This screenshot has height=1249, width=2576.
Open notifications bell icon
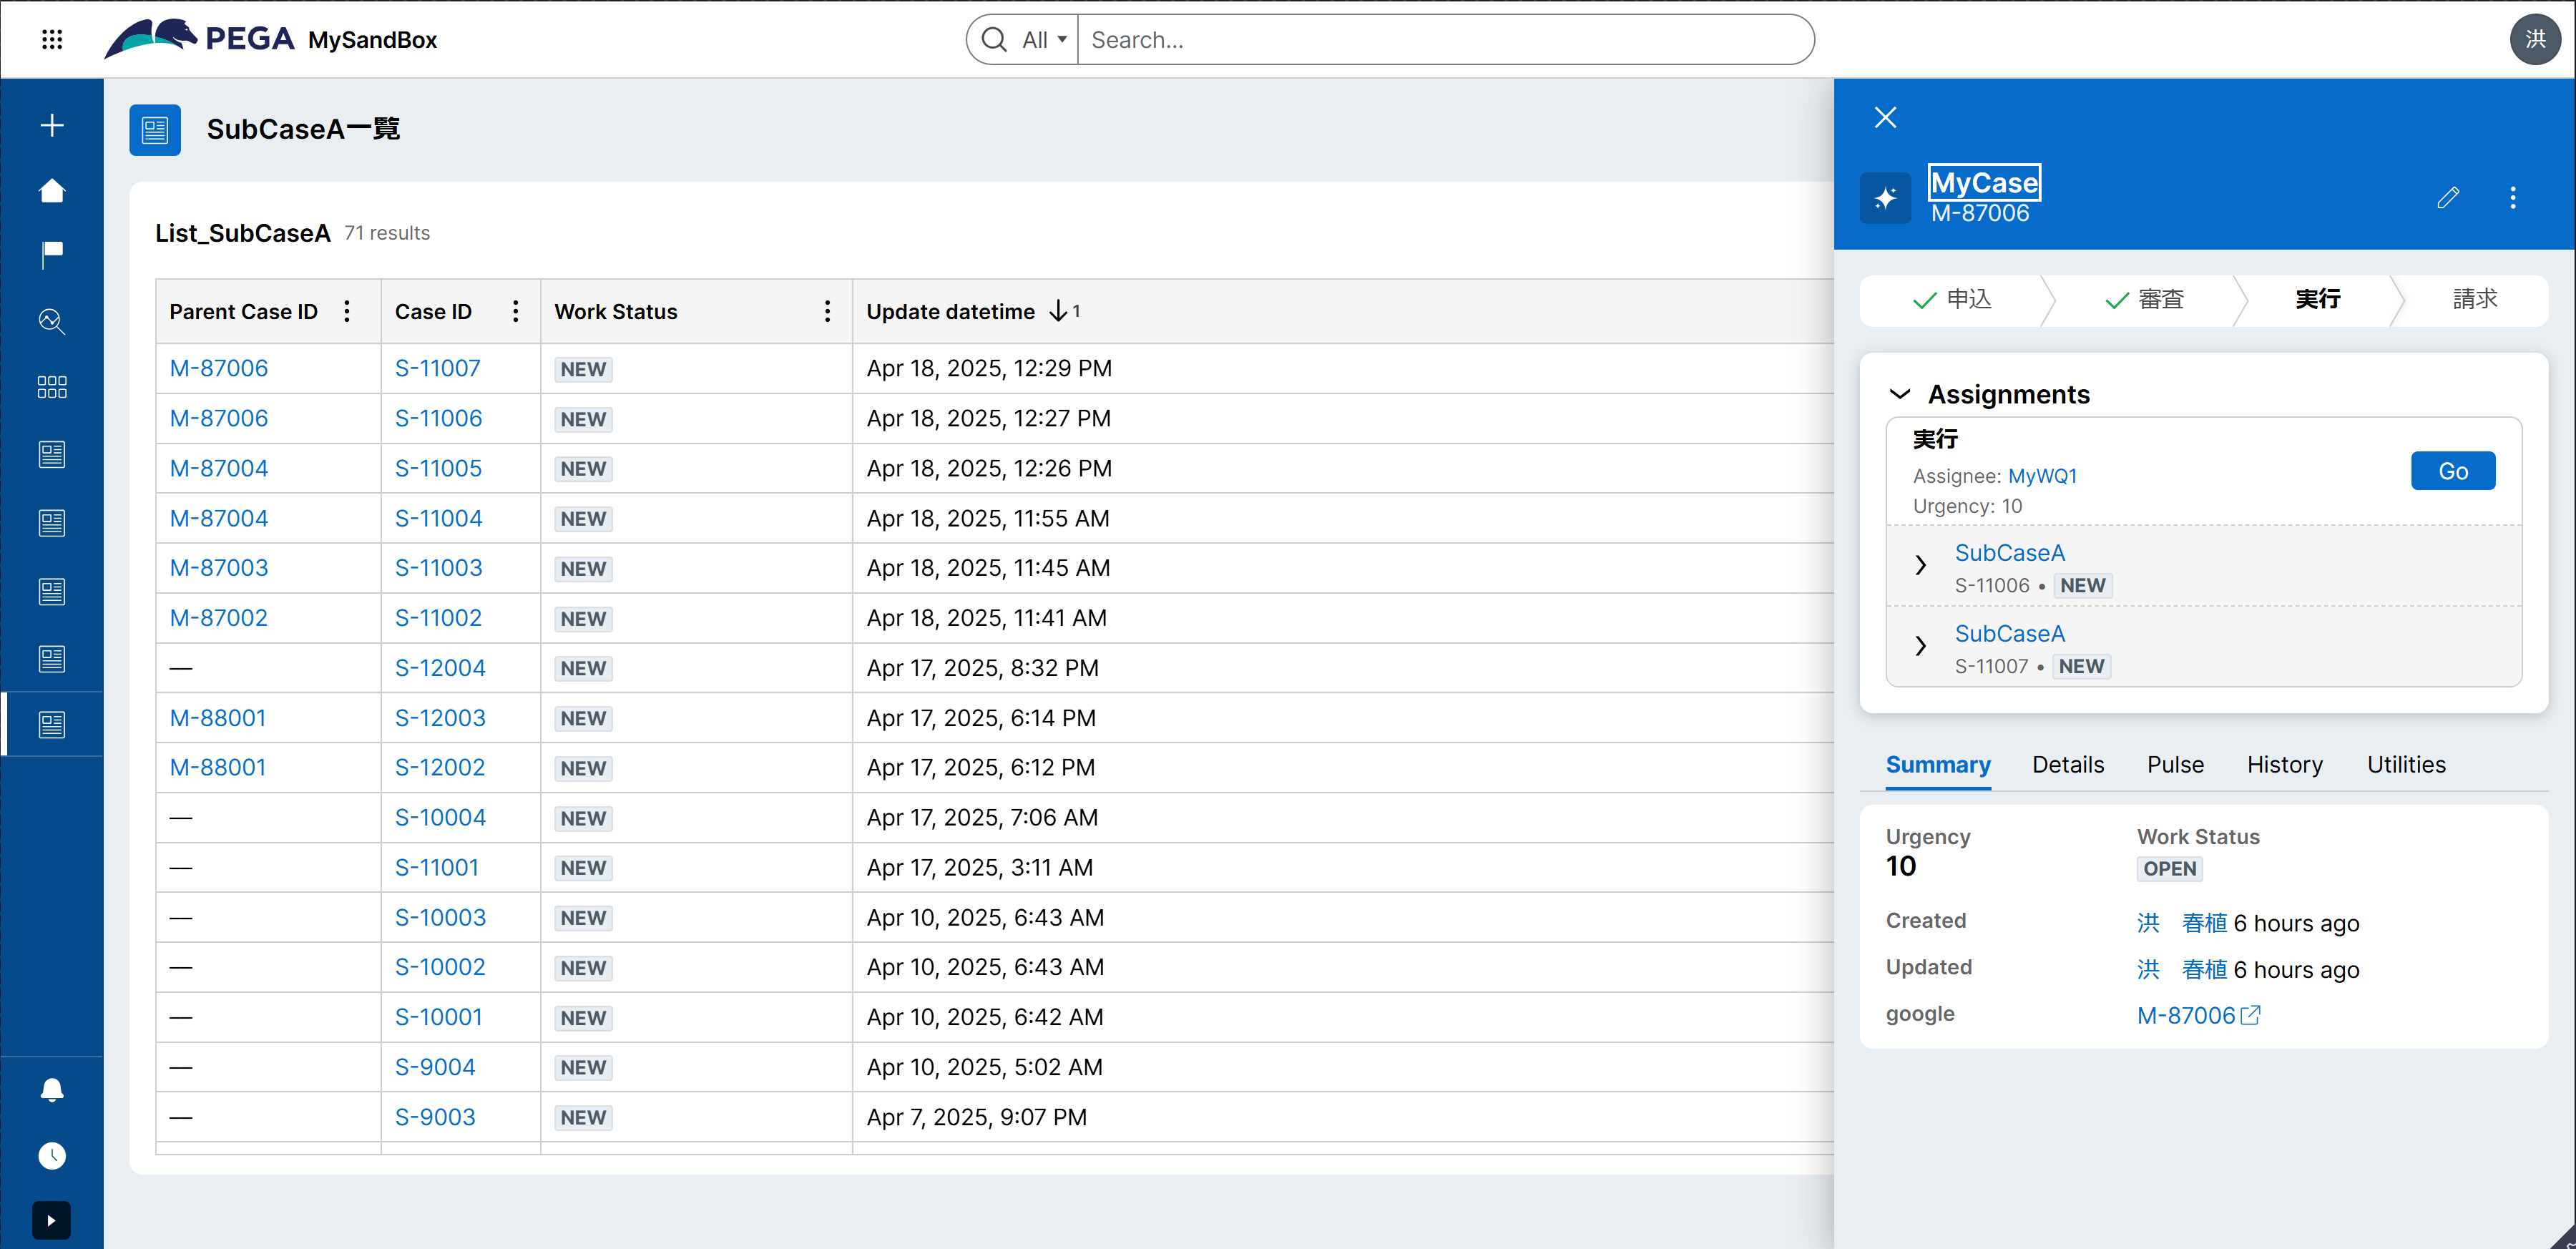tap(52, 1089)
